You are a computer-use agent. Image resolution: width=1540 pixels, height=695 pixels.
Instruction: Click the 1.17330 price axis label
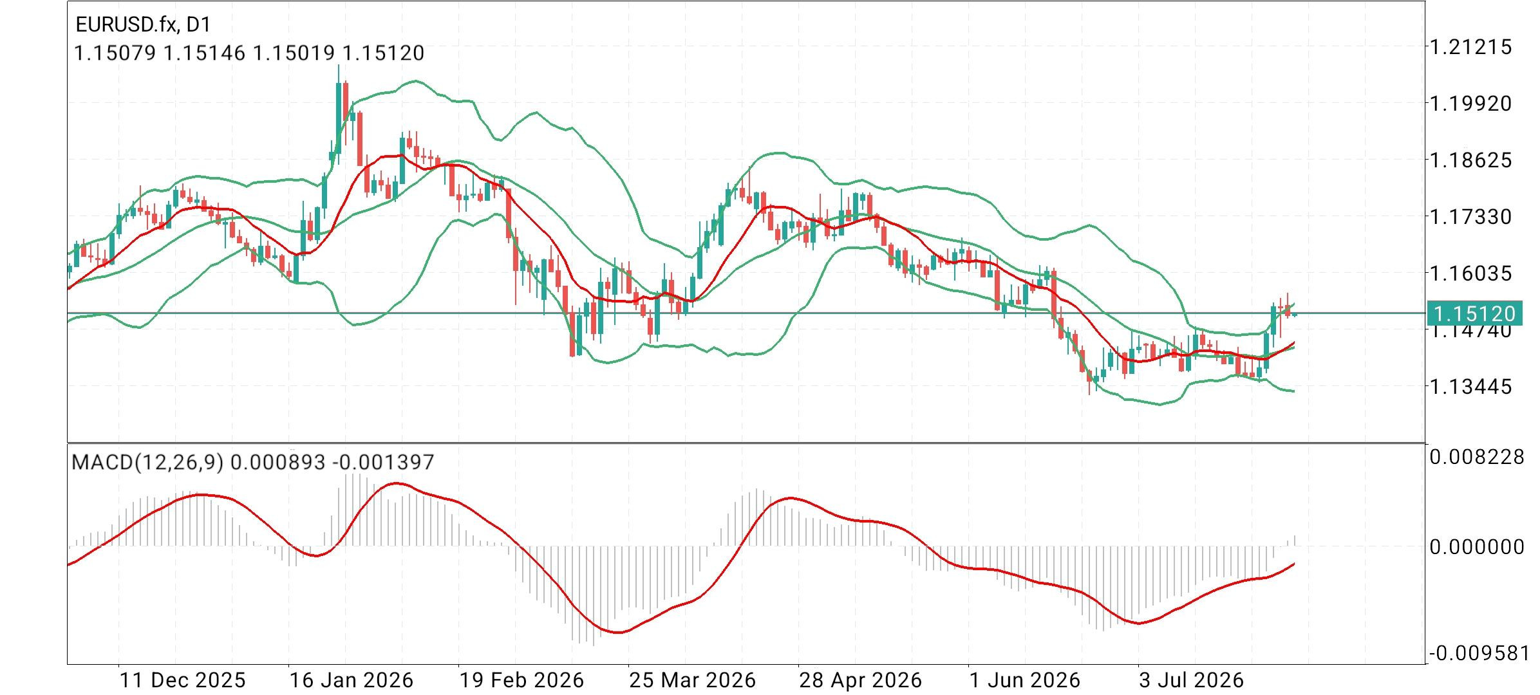click(x=1470, y=216)
